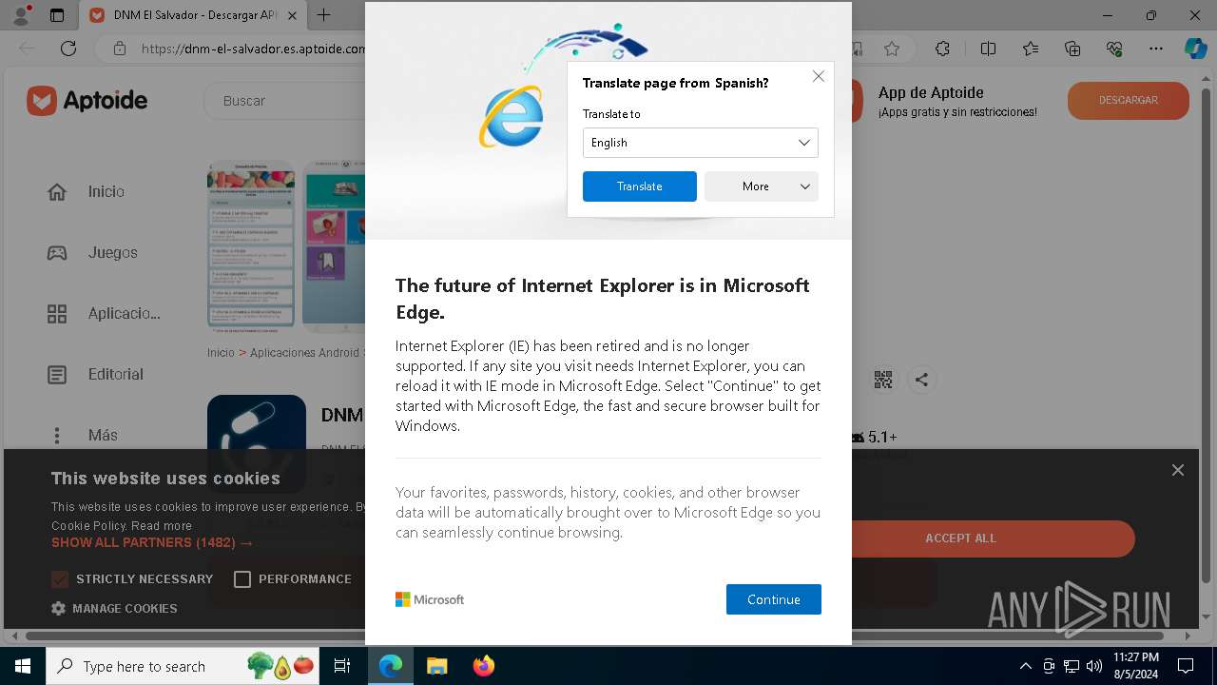This screenshot has width=1217, height=685.
Task: Open Settings and more ellipsis menu
Action: coord(1156,49)
